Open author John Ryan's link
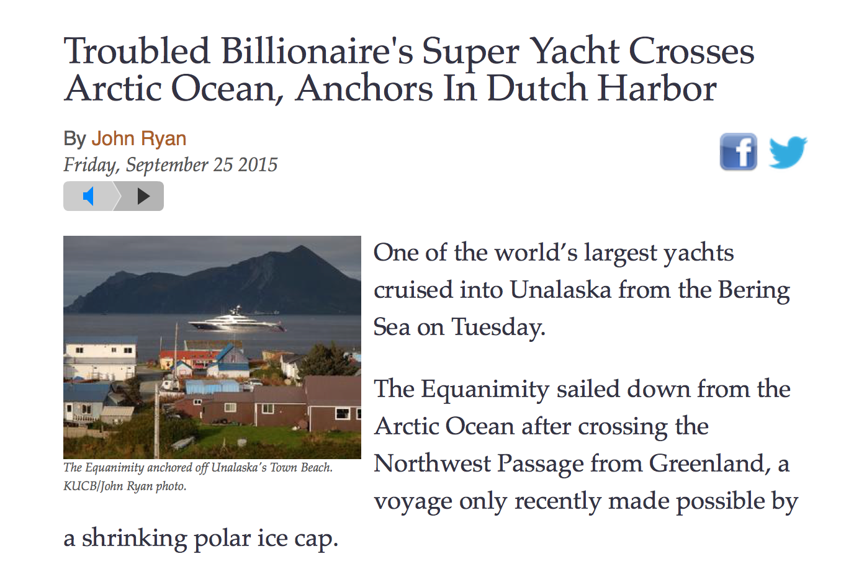Viewport: 859px width, 582px height. 139,138
